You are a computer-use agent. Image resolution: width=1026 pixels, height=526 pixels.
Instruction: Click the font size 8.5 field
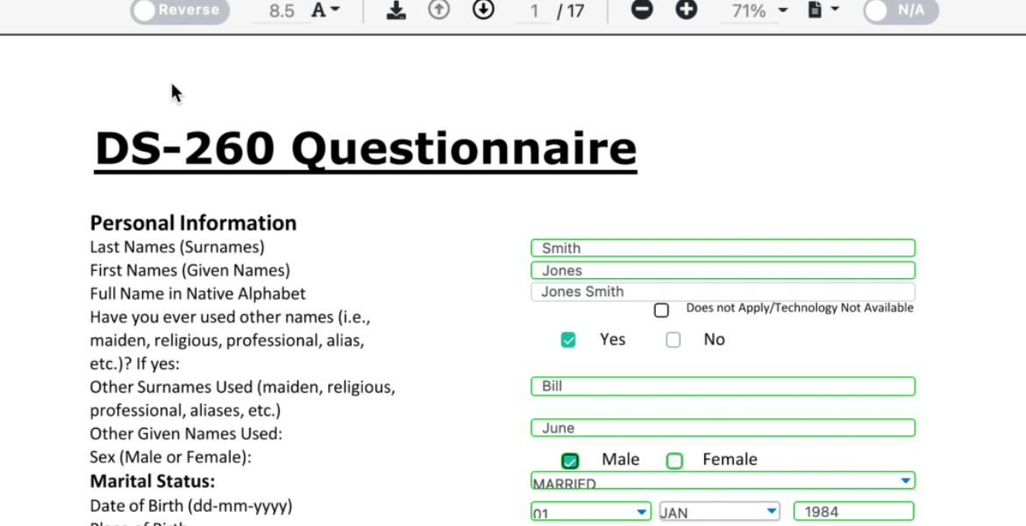(x=281, y=11)
